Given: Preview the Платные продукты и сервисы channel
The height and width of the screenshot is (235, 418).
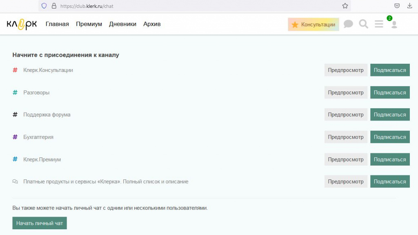Looking at the screenshot, I should 346,181.
